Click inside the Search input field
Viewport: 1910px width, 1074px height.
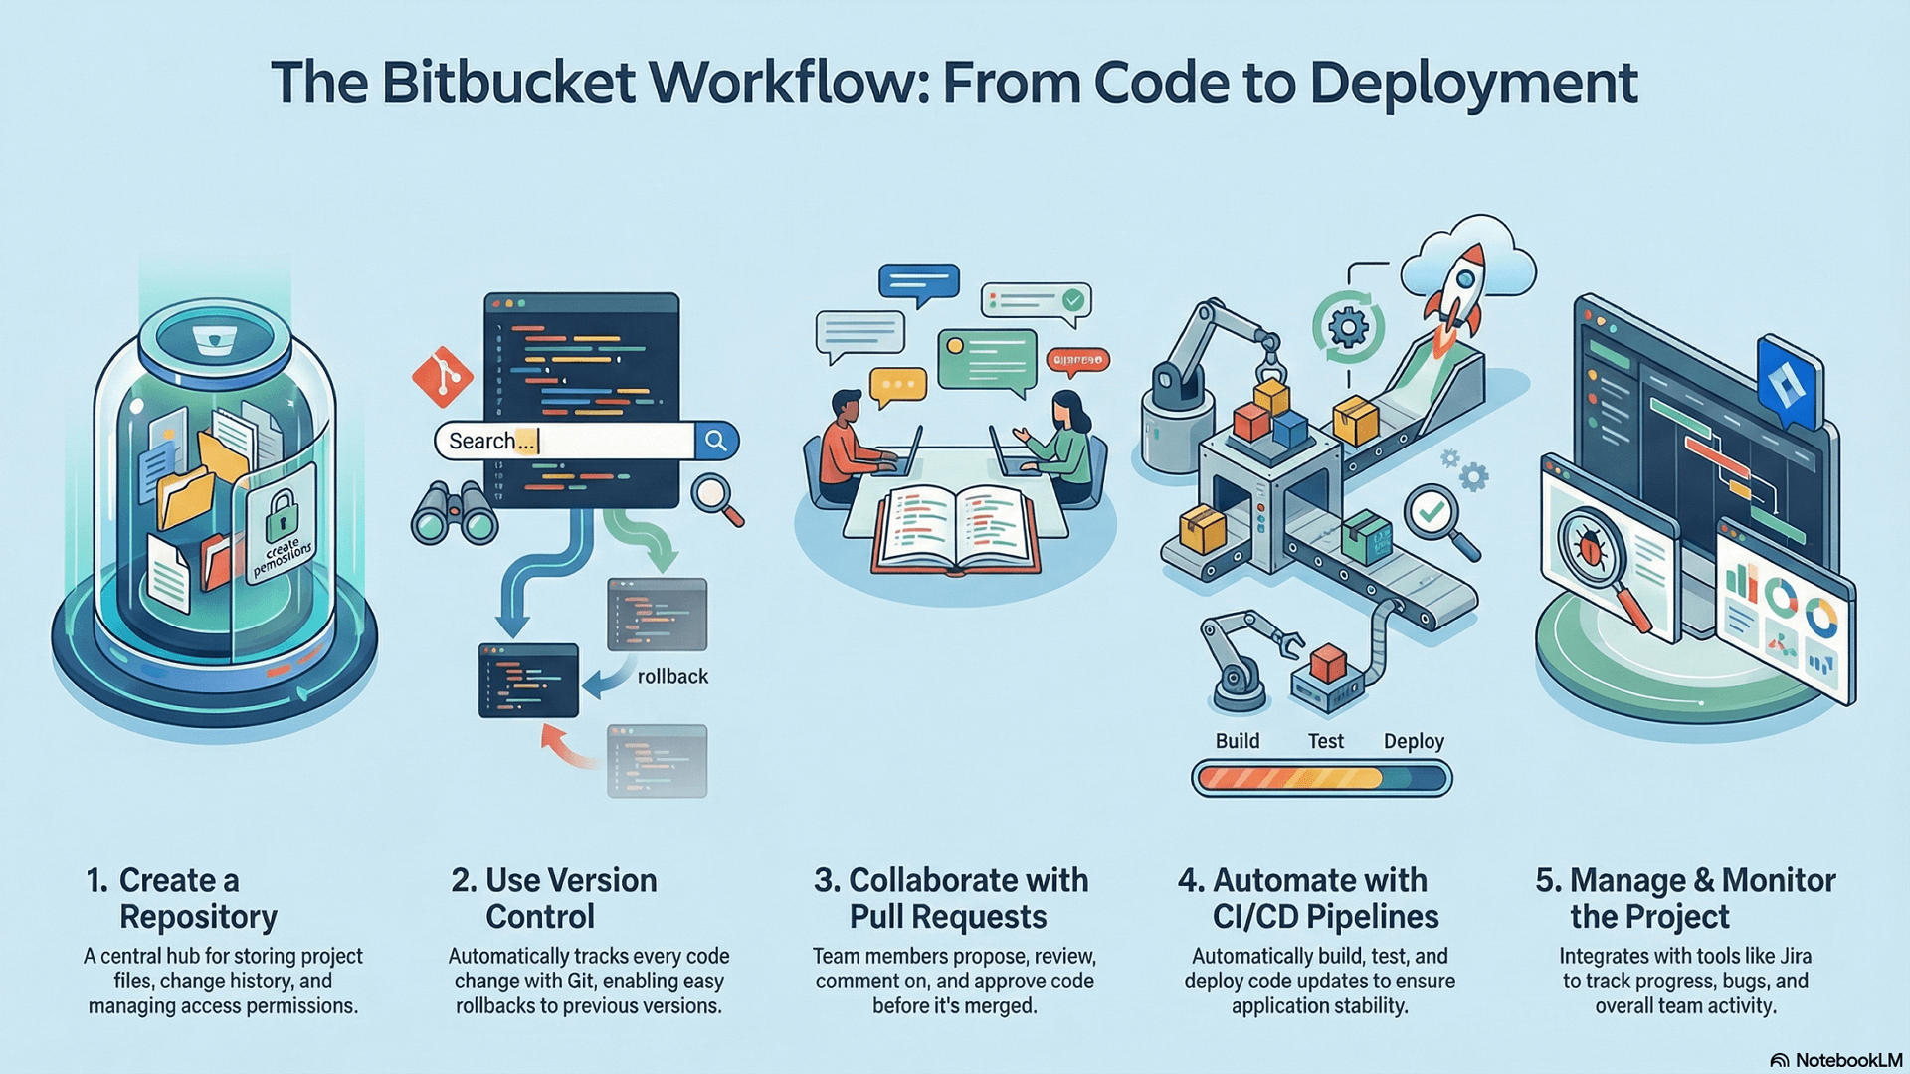(x=557, y=442)
